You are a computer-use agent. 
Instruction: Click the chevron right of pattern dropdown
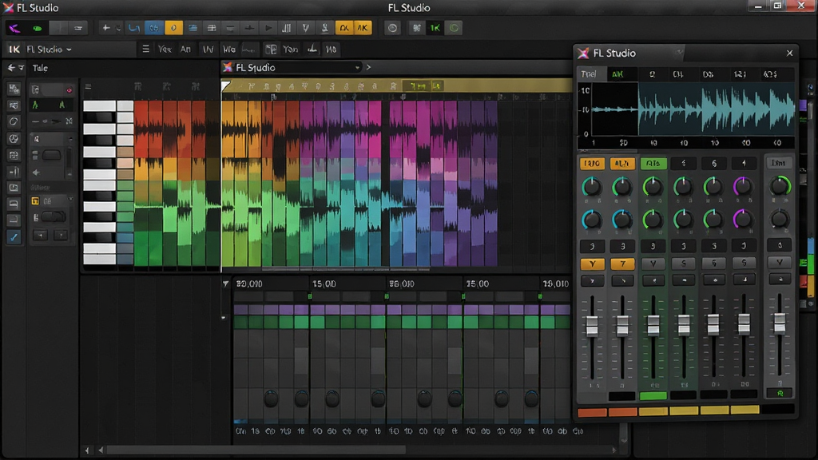point(368,67)
